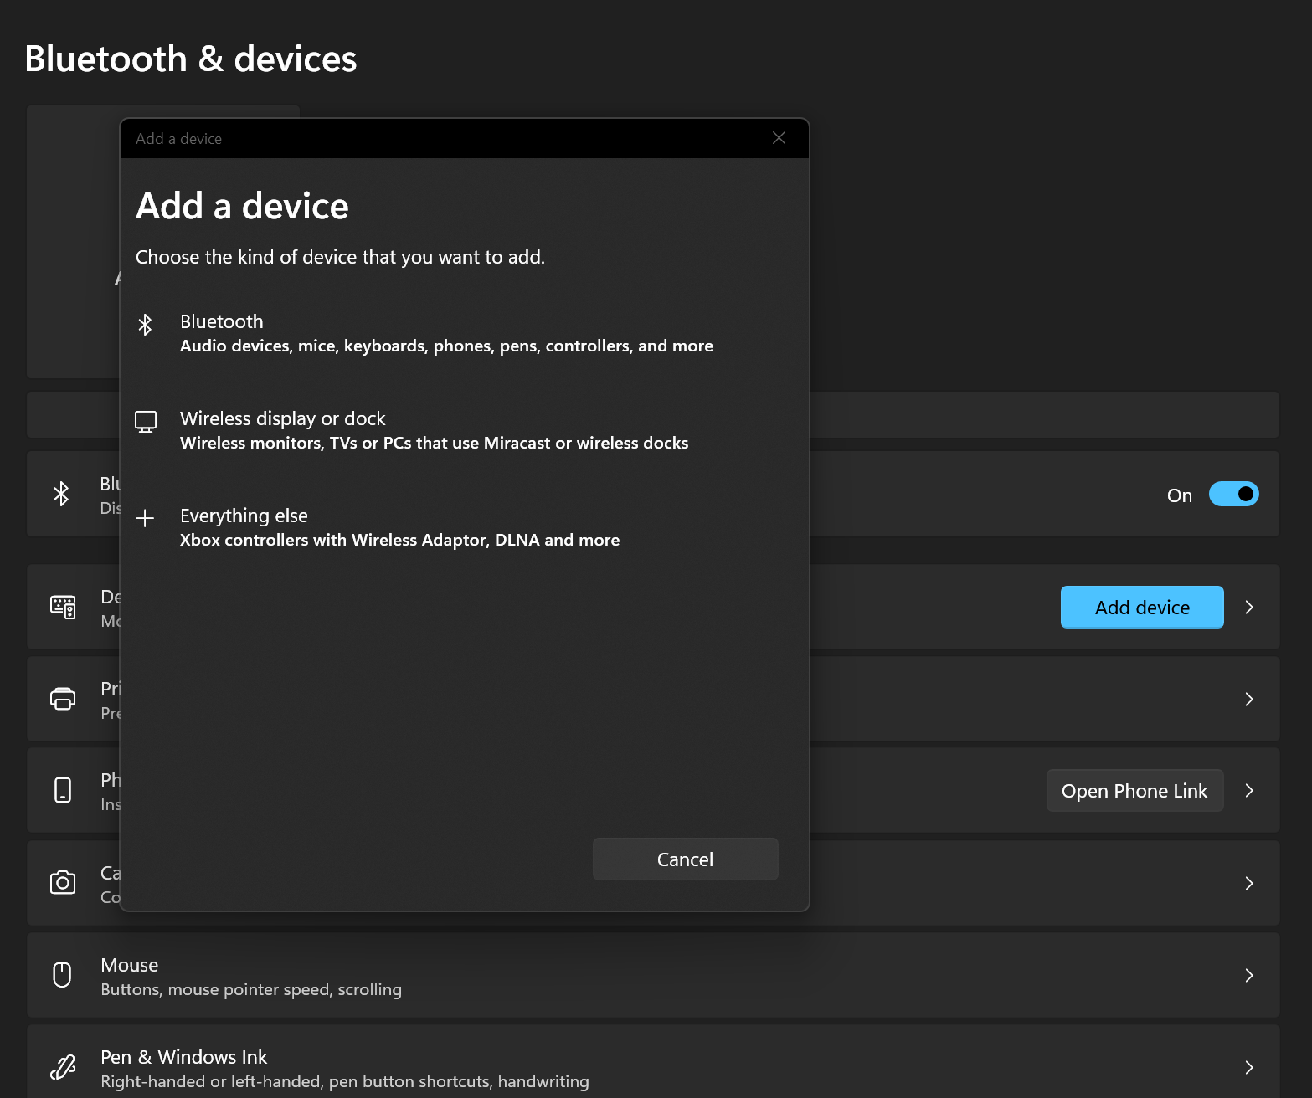Click the Devices keyboard-and-mouse icon
The height and width of the screenshot is (1098, 1312).
point(63,607)
